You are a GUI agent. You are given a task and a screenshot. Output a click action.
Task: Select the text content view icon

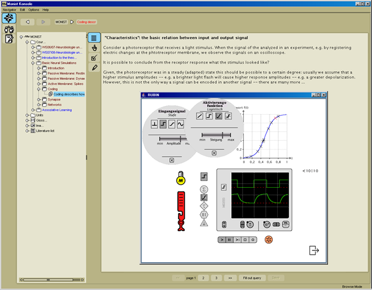(94, 37)
